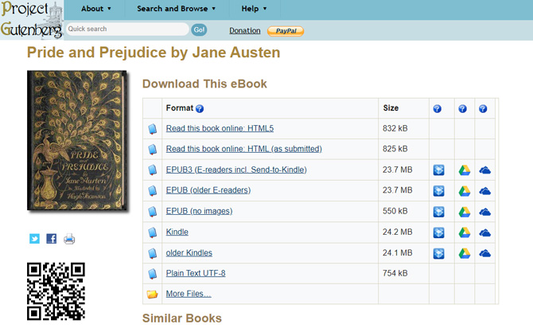Send EPUB (no images) to OneDrive
This screenshot has height=328, width=533.
pyautogui.click(x=484, y=212)
